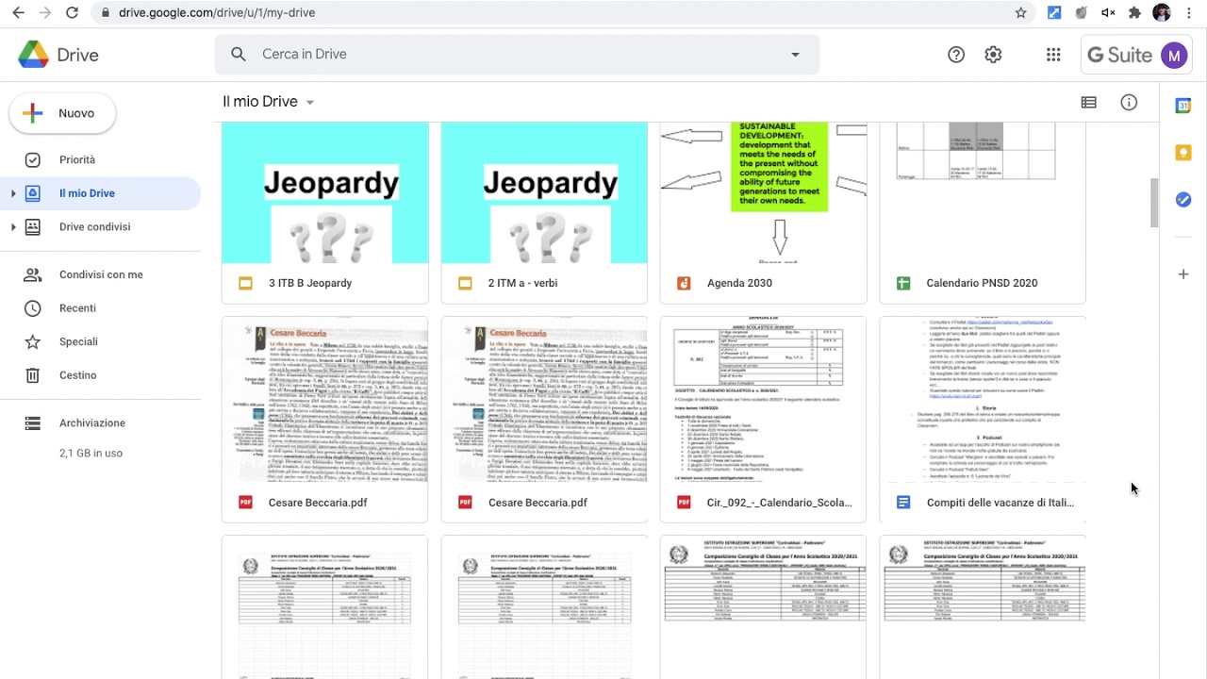Open the browser three-dot menu
Screen dimensions: 1207x679
click(x=1190, y=13)
